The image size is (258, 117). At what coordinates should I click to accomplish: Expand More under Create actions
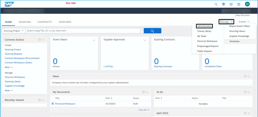[x=9, y=67]
